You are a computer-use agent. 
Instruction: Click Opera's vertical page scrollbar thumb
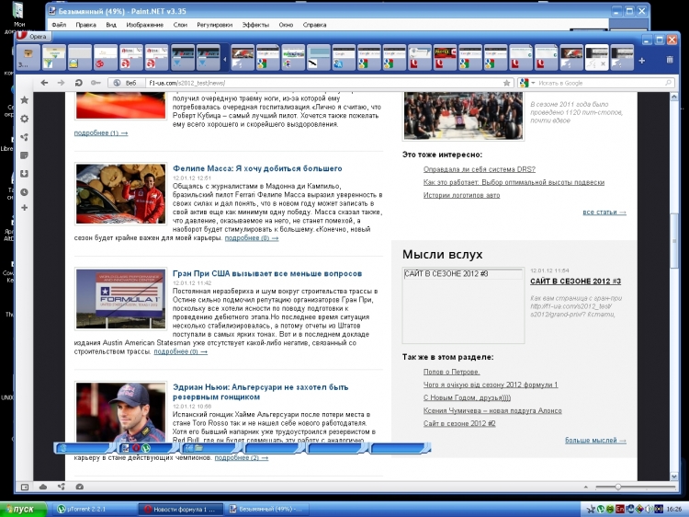[674, 241]
